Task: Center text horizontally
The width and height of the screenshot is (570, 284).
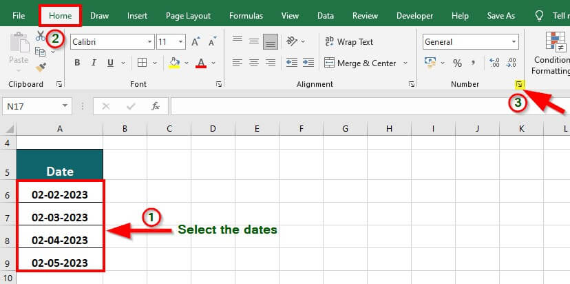Action: pos(254,63)
